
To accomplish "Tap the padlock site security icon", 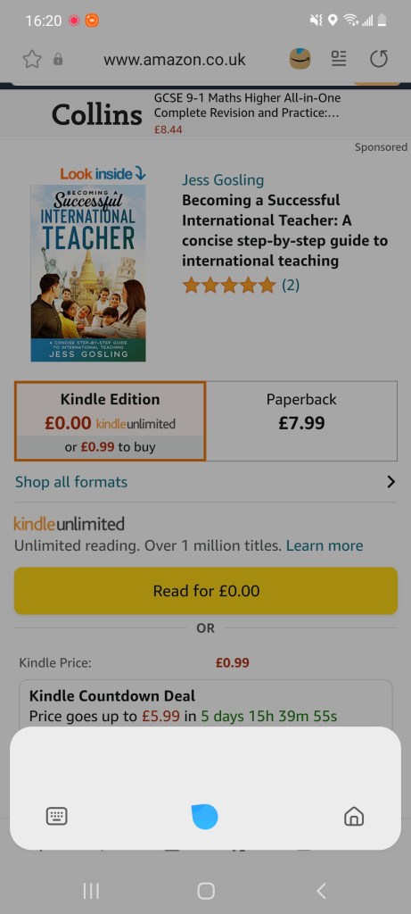I will click(58, 59).
